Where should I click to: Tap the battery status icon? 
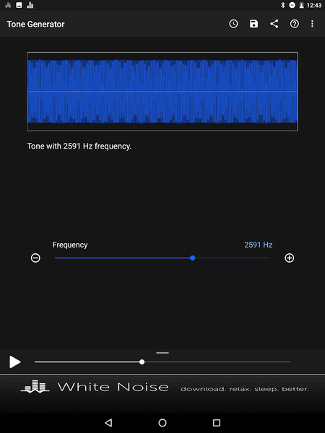(301, 5)
